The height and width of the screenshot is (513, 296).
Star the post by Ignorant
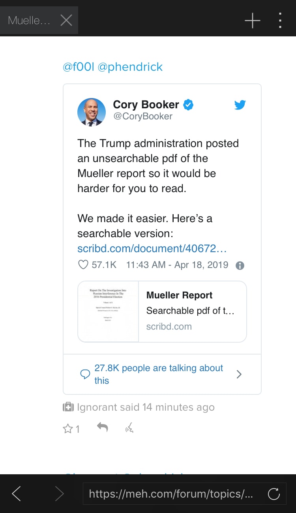[68, 429]
